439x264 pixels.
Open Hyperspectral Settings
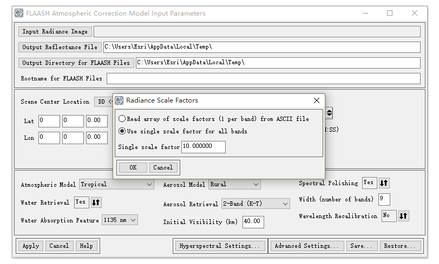pyautogui.click(x=220, y=246)
